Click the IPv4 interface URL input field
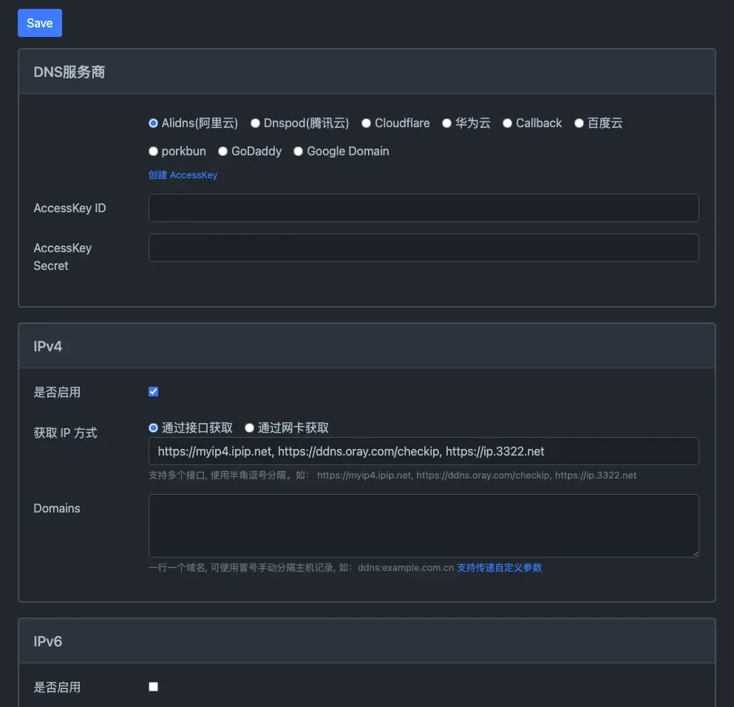The image size is (734, 707). (x=424, y=451)
